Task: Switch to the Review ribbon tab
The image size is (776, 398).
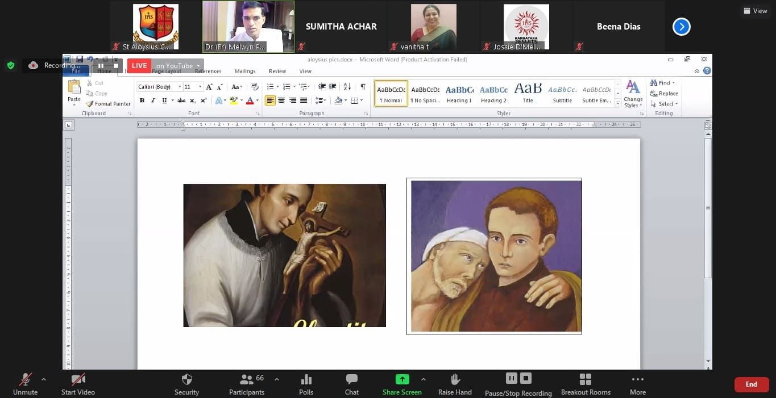Action: pyautogui.click(x=277, y=71)
